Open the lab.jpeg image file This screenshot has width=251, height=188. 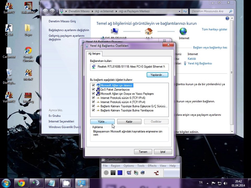click(28, 97)
